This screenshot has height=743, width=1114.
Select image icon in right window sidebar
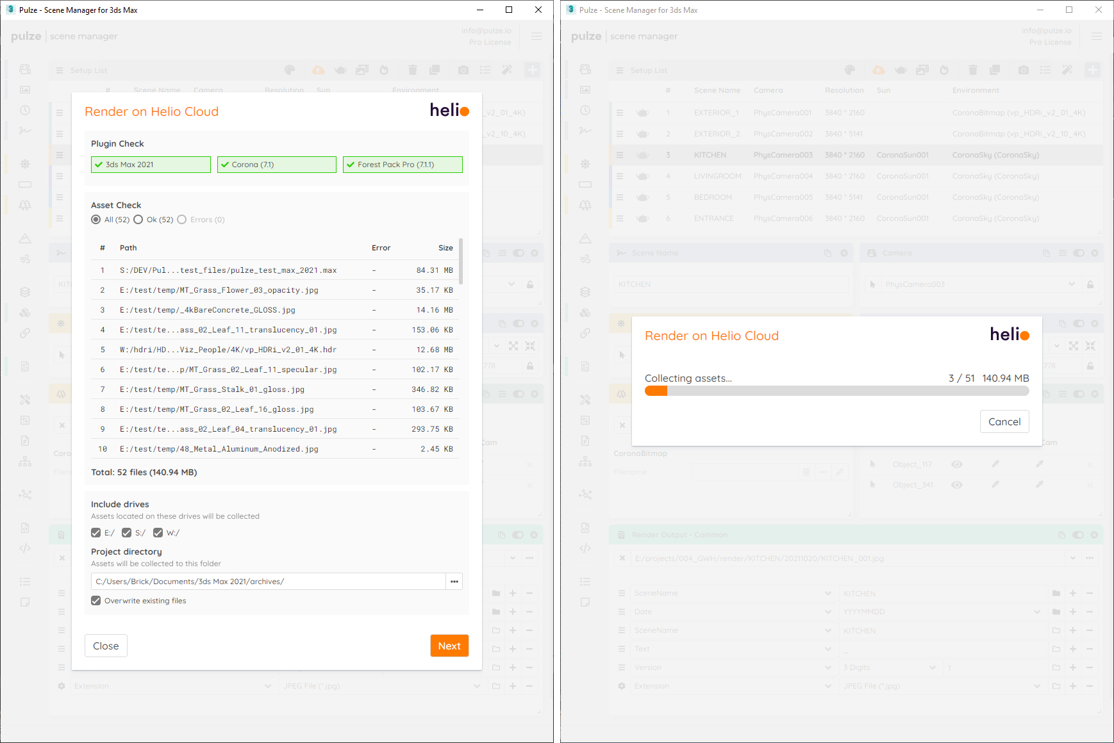pos(585,90)
